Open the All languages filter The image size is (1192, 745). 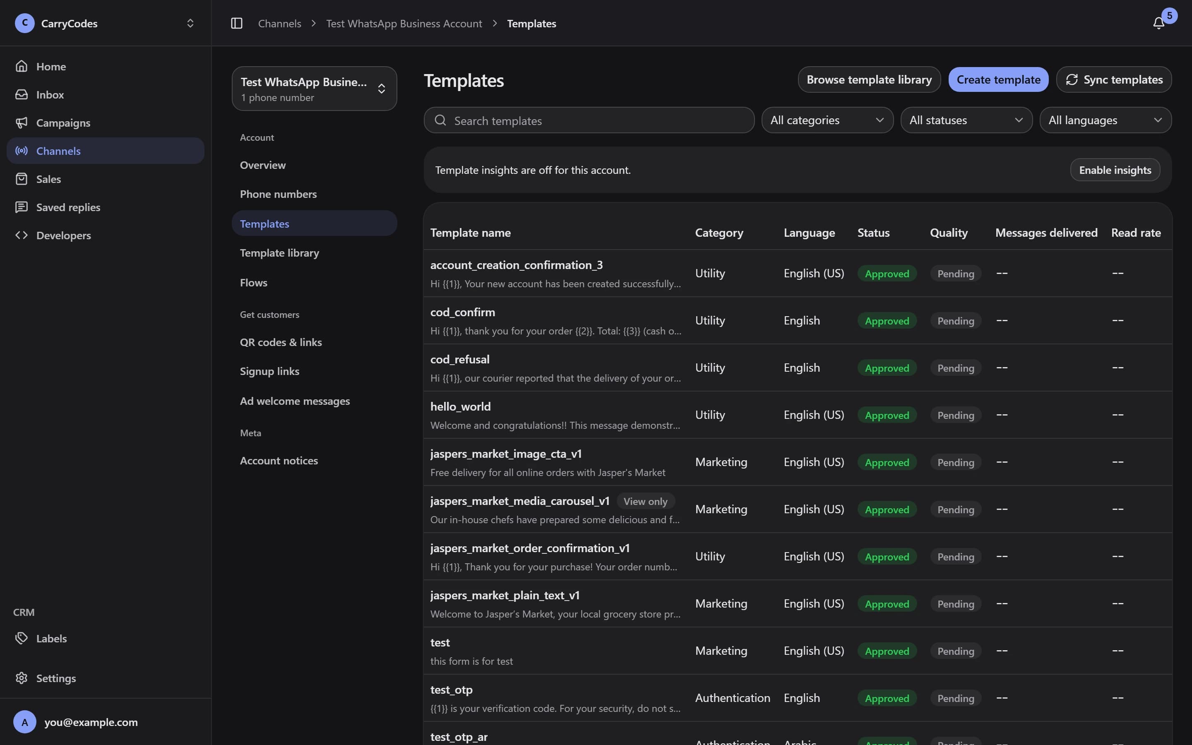pyautogui.click(x=1105, y=120)
